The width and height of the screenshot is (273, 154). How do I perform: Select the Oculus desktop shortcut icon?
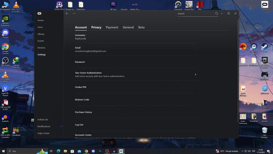tap(264, 6)
